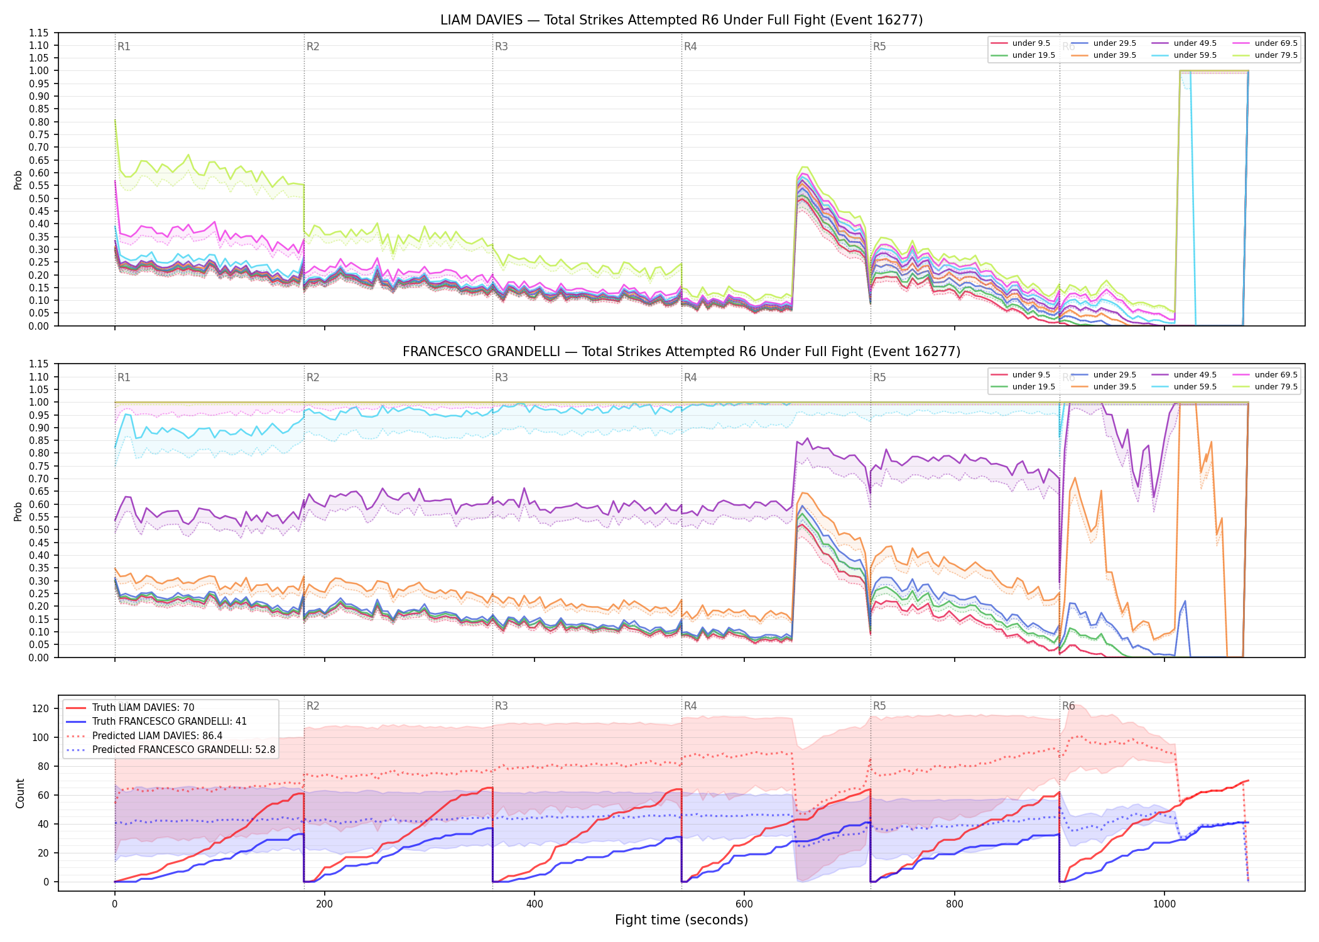Click the 800 tick on fight time axis
The height and width of the screenshot is (942, 1319).
tap(954, 904)
